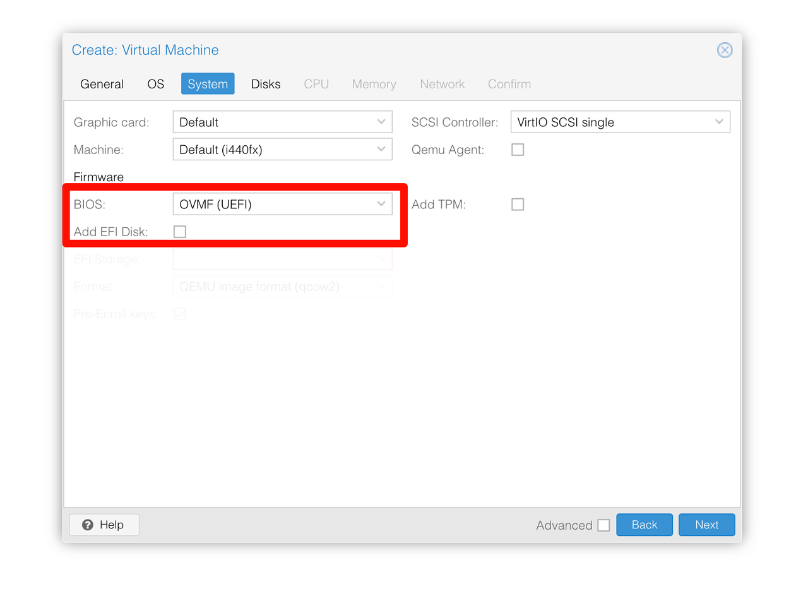This screenshot has height=589, width=808.
Task: Go to the OS tab
Action: tap(155, 84)
